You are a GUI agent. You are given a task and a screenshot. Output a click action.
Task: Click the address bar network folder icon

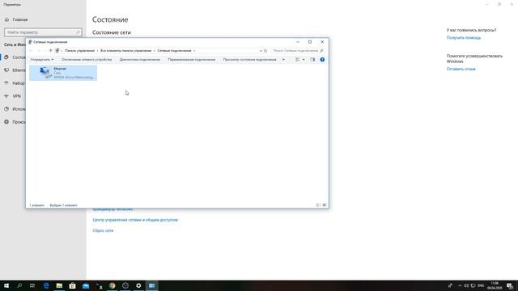point(57,51)
